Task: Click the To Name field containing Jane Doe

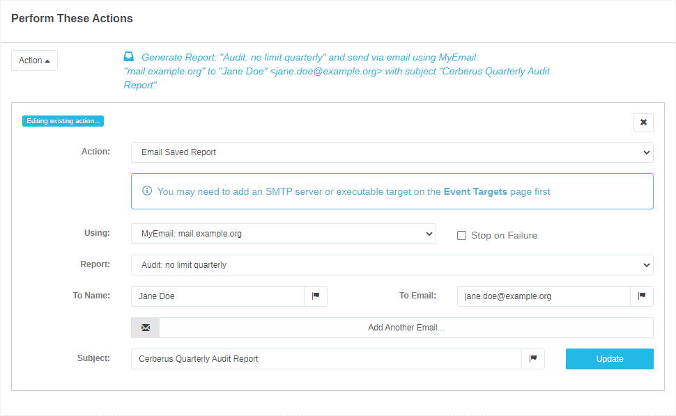Action: coord(217,296)
